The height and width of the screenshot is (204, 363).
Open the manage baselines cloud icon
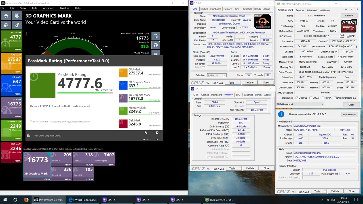[x=6, y=25]
